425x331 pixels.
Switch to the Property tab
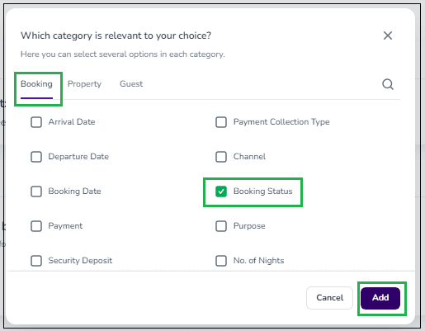(x=84, y=84)
